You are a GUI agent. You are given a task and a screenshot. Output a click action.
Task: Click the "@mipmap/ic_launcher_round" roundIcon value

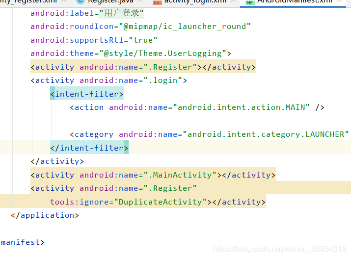click(185, 26)
